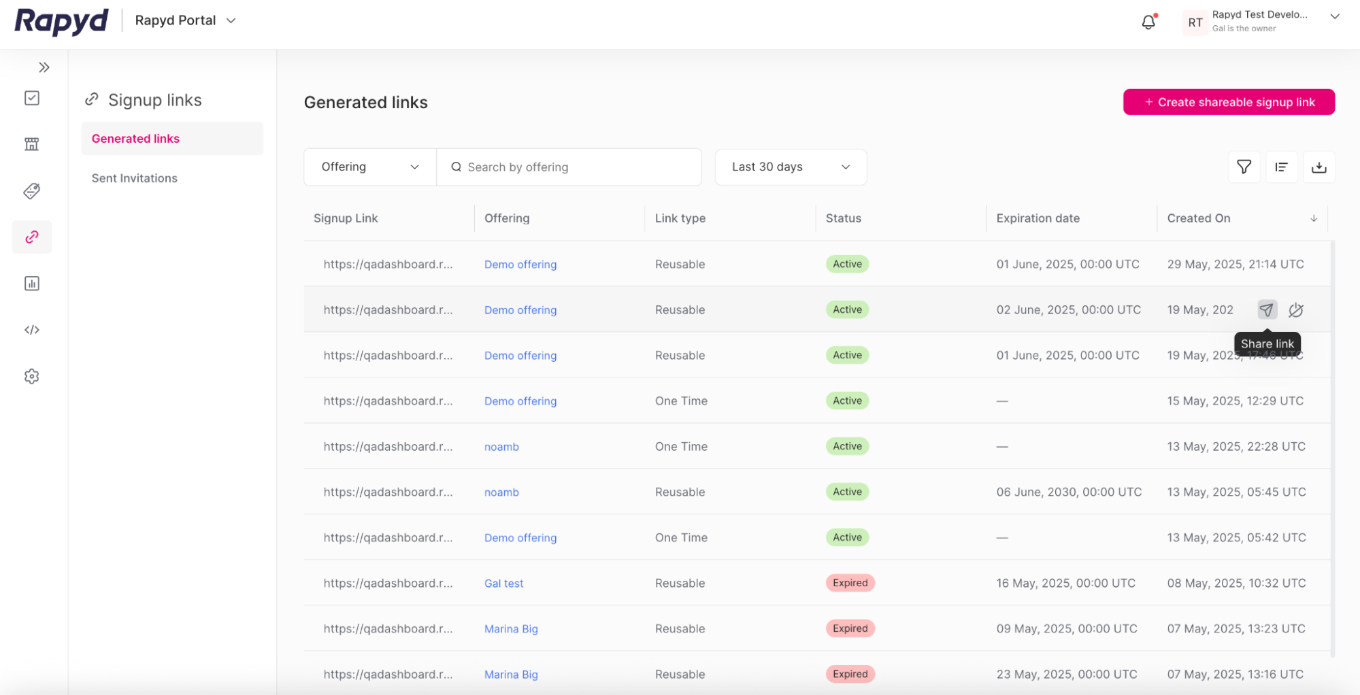Select the Signup links icon in sidebar
Screen dimensions: 1360x695
coord(32,237)
